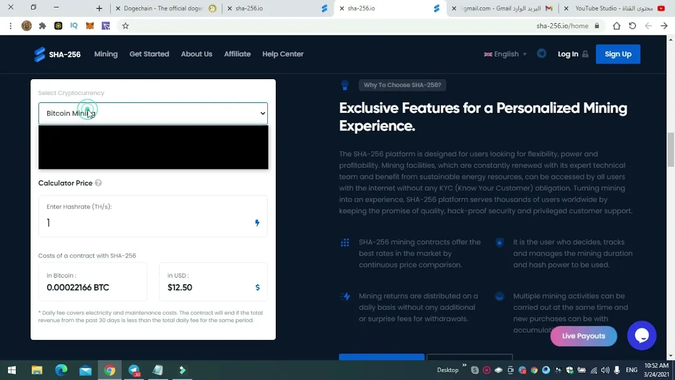Viewport: 675px width, 380px height.
Task: Open a new browser tab
Action: 99,8
